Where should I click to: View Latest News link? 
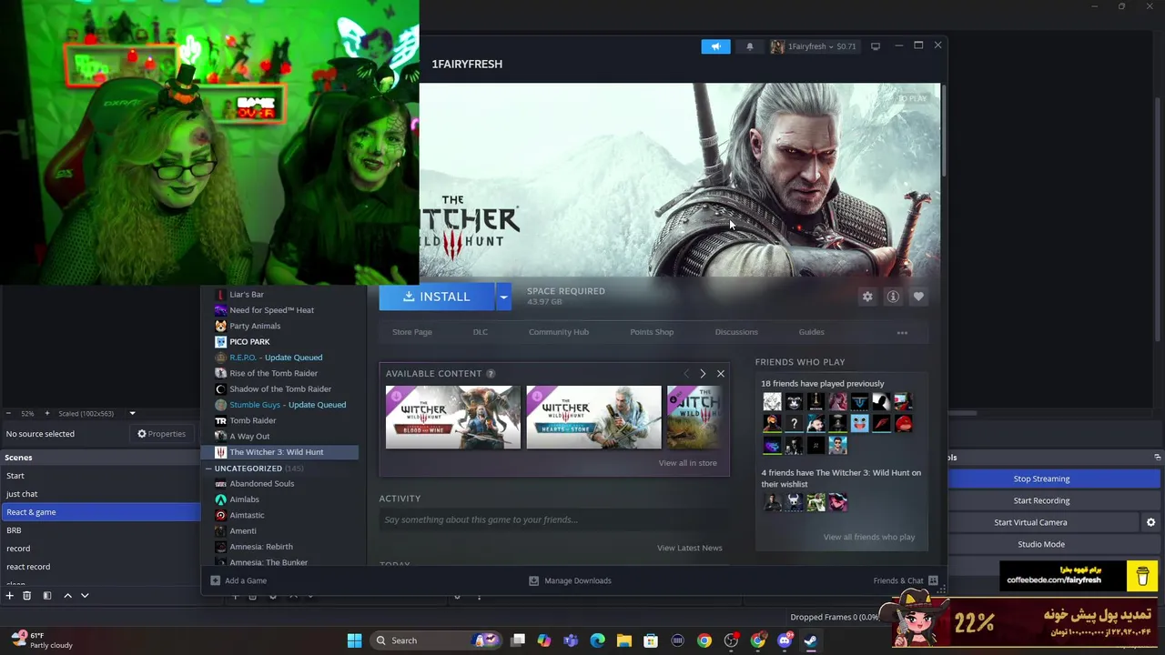pos(689,548)
